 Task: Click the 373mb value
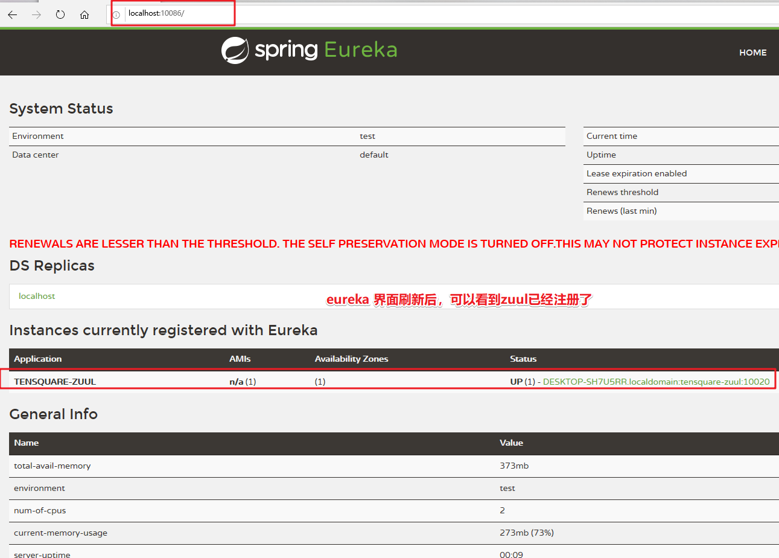coord(514,466)
